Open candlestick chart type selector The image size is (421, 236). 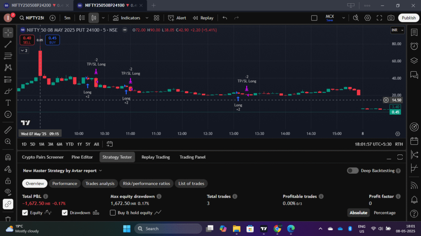point(94,18)
